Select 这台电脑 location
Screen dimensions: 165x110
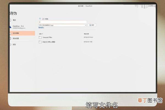click(22, 33)
